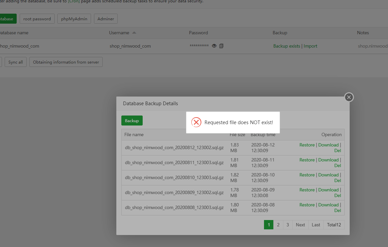Viewport: 388px width, 247px height.
Task: Click username shop_nimwood_com cell
Action: [x=130, y=46]
